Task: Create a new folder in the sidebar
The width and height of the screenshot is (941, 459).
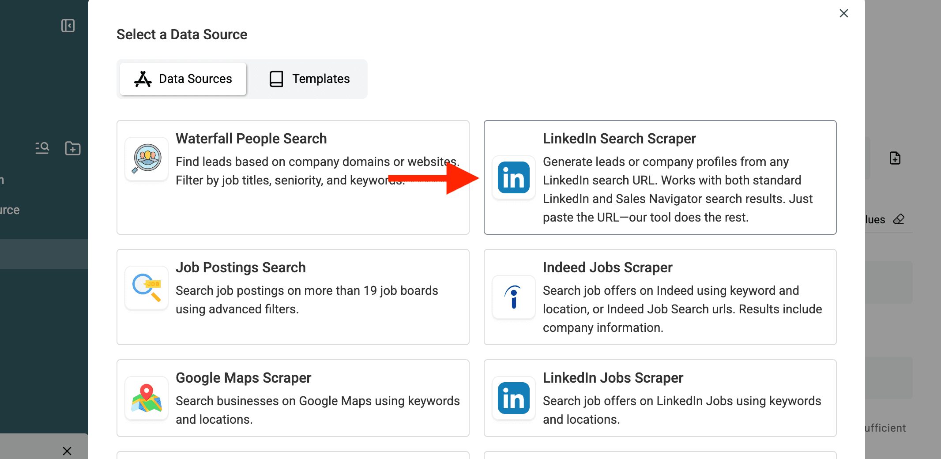Action: (x=73, y=148)
